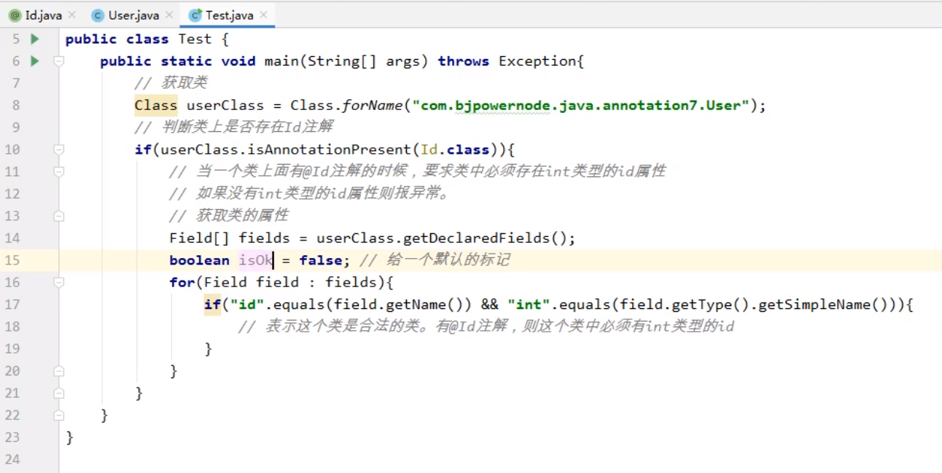Click the throws keyword on line 6
Viewport: 942px width, 473px height.
[x=463, y=61]
